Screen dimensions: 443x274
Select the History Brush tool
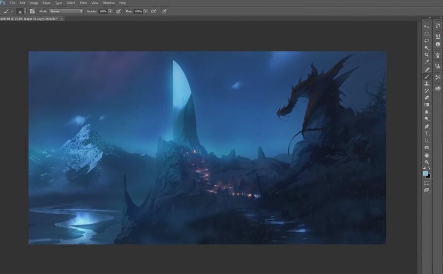(x=427, y=91)
